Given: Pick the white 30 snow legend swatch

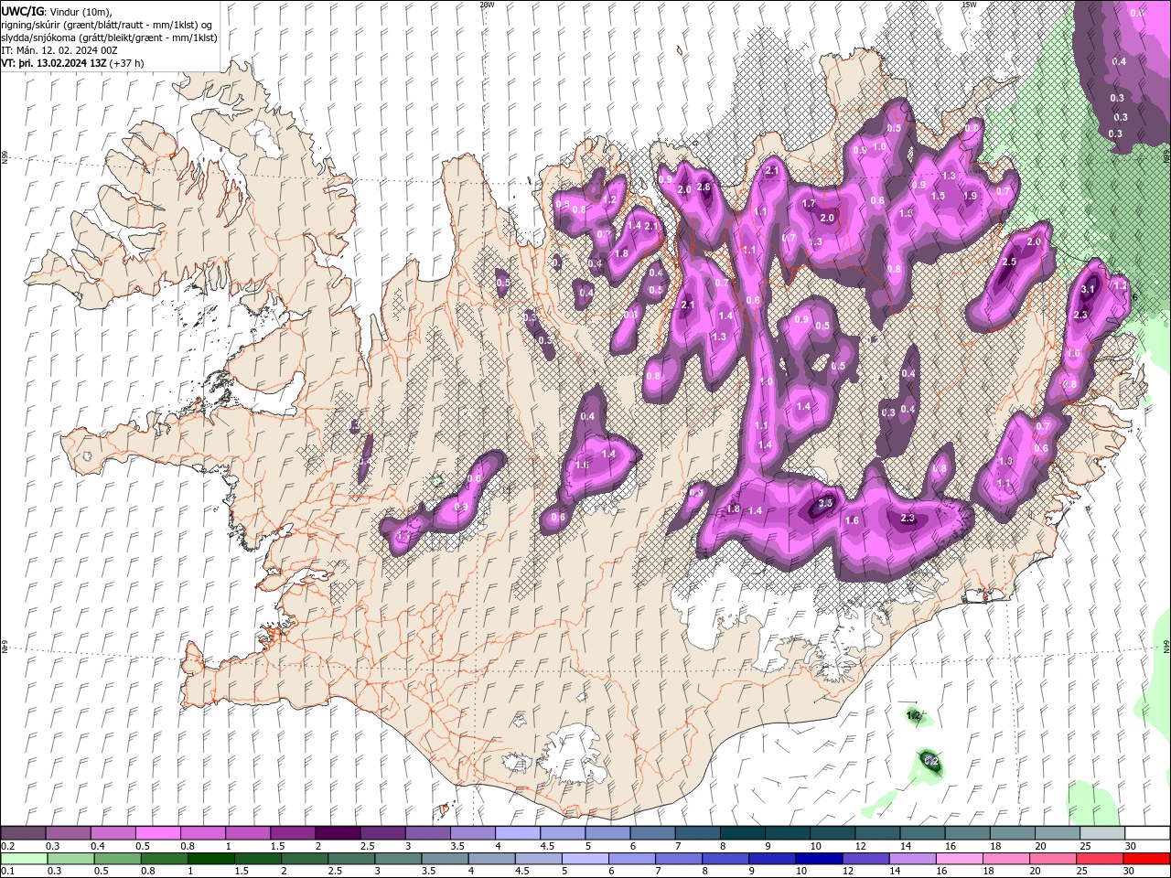Looking at the screenshot, I should [x=1147, y=833].
